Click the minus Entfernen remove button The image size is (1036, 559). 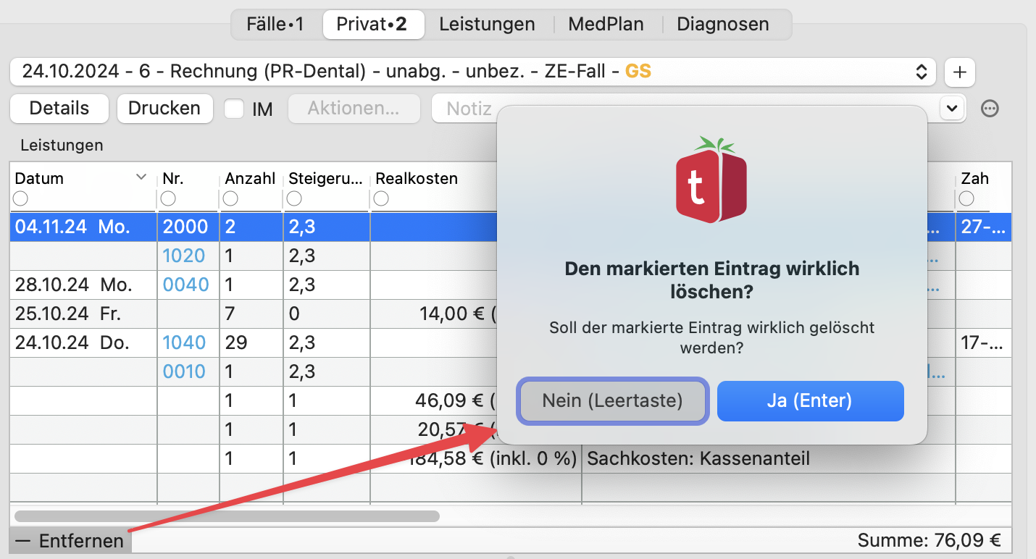(x=71, y=541)
